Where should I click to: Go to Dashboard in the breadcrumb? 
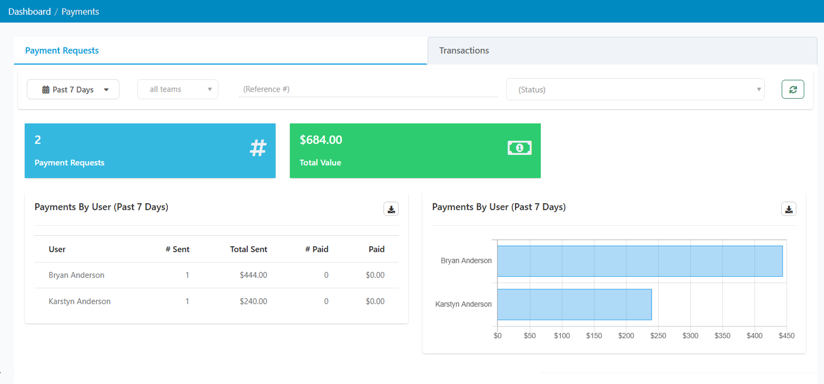30,11
